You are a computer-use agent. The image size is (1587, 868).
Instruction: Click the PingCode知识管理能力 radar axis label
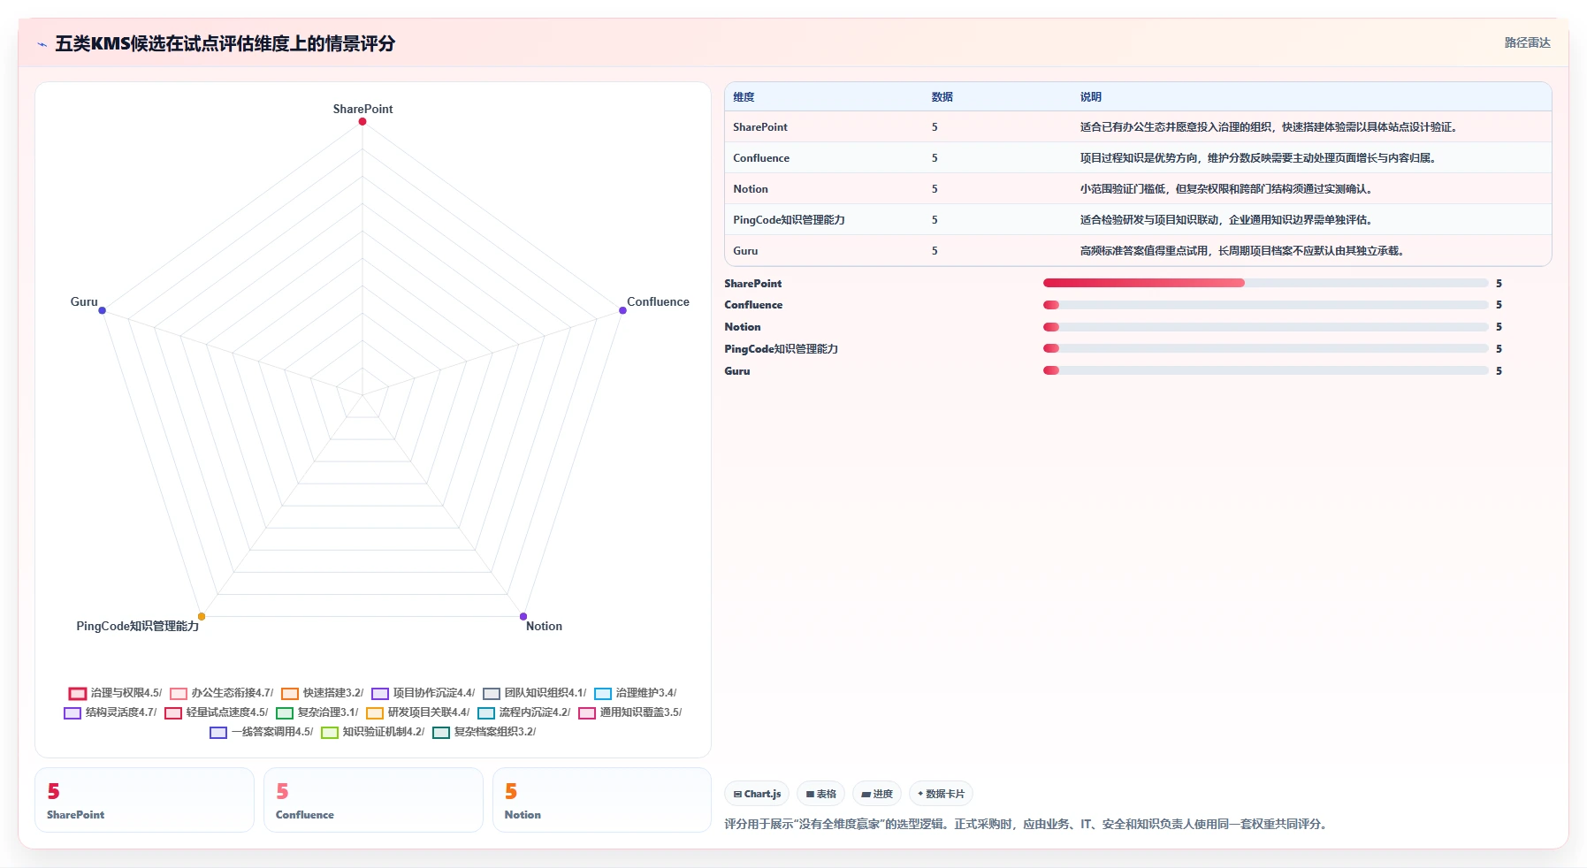pos(137,626)
